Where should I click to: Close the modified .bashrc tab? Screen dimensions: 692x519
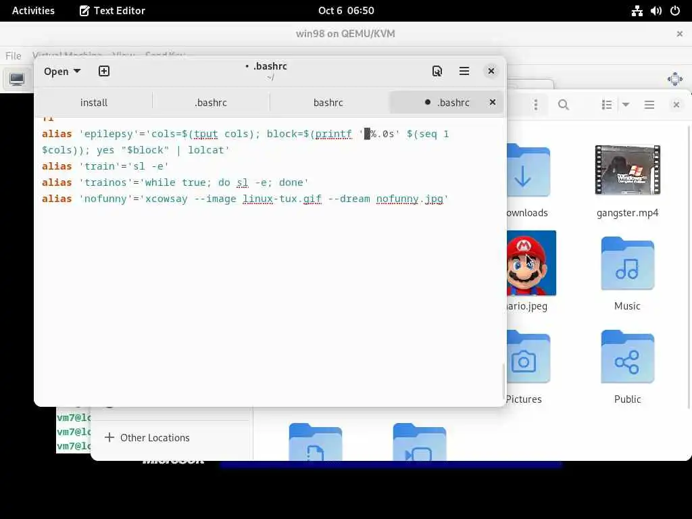click(x=493, y=103)
